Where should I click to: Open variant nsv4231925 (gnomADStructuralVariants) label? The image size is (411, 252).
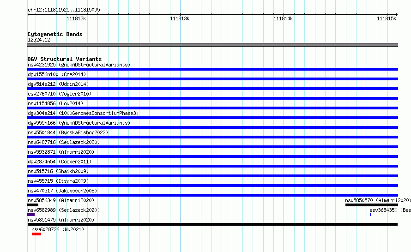tap(79, 65)
